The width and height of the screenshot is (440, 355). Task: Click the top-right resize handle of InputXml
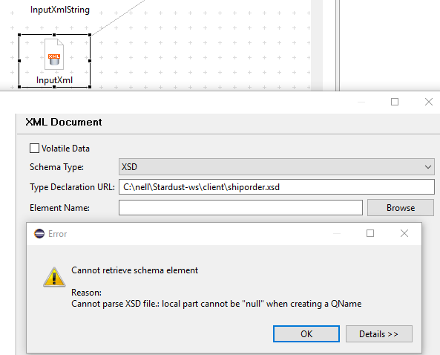click(x=90, y=35)
